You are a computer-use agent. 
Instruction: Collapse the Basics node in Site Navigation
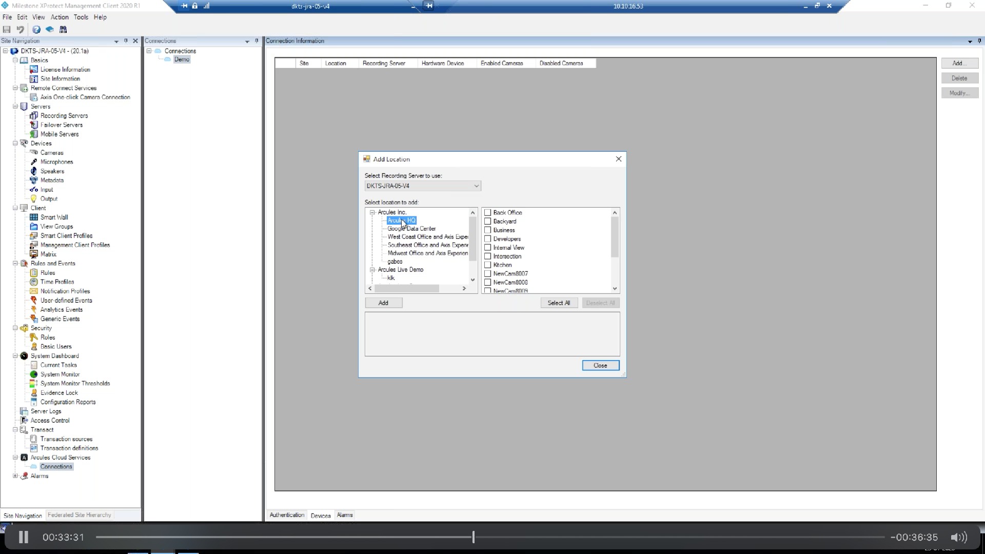click(15, 60)
